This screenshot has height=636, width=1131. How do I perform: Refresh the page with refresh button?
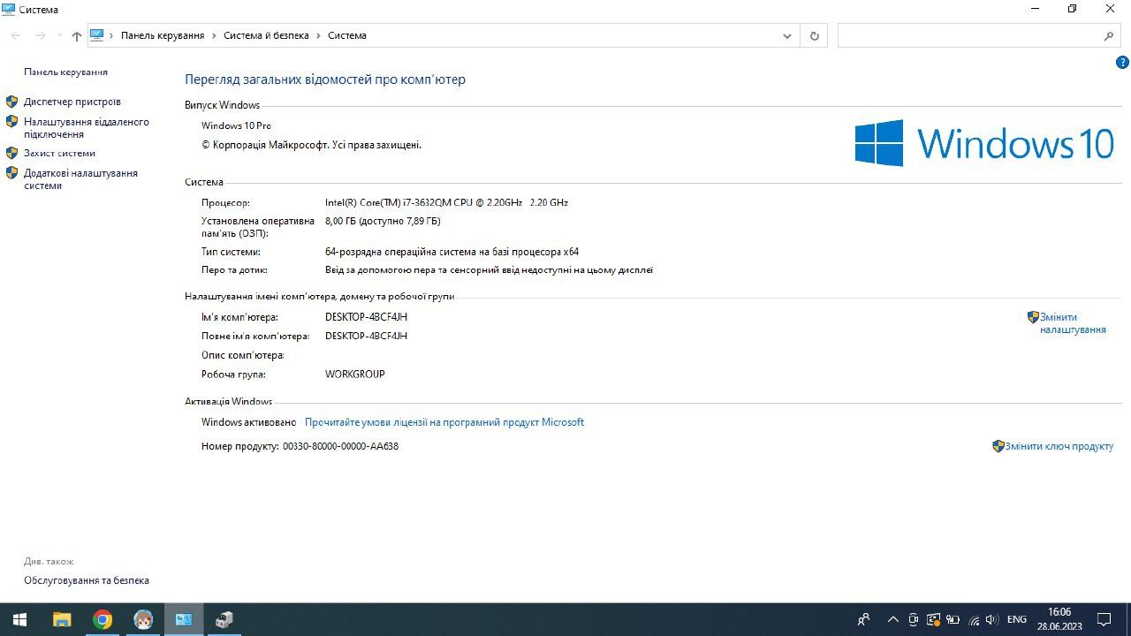(814, 36)
